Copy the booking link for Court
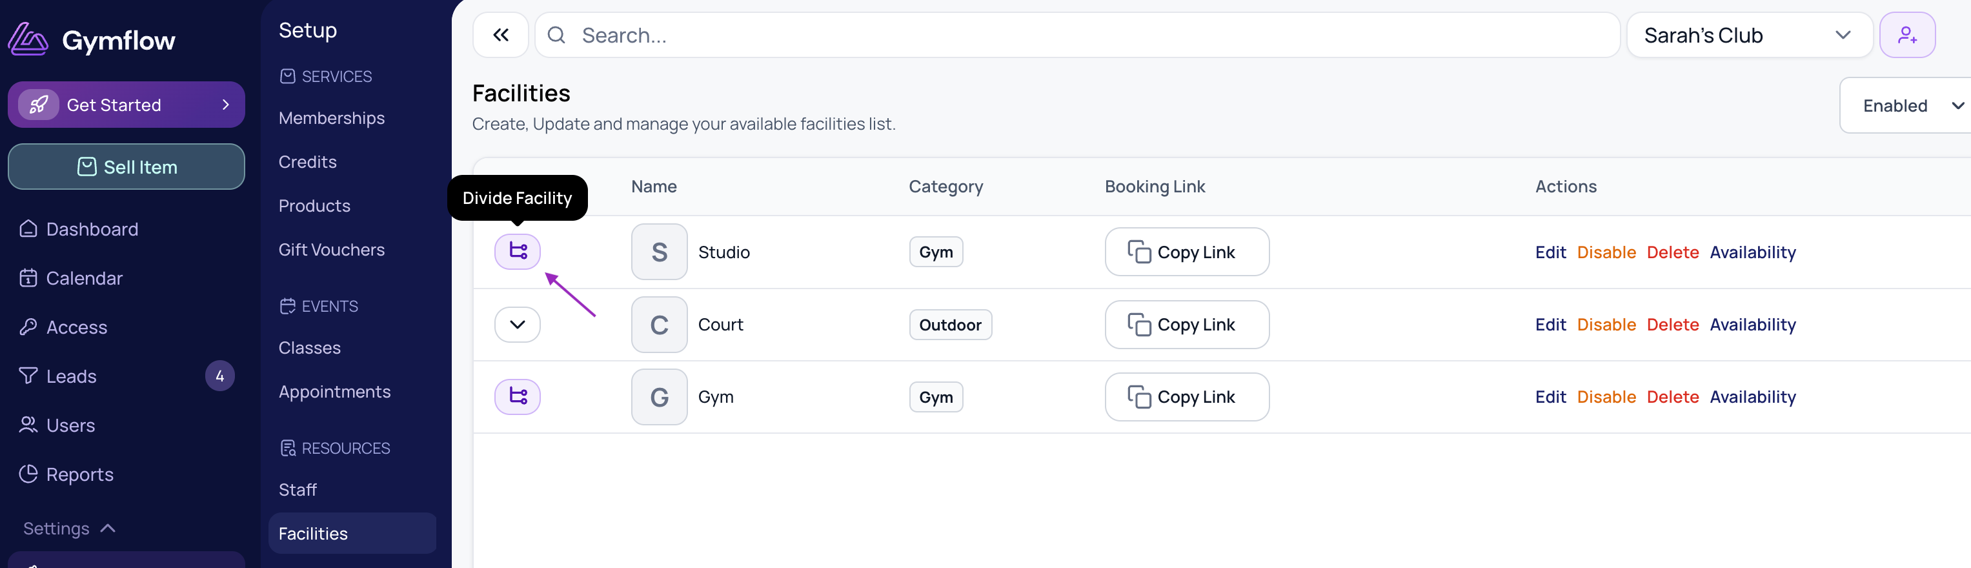1971x568 pixels. (x=1187, y=325)
